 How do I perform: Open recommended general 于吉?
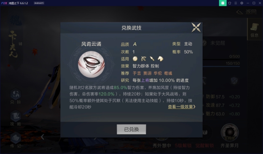click(x=137, y=73)
